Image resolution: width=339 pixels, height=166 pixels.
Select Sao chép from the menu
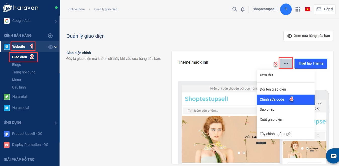click(286, 109)
